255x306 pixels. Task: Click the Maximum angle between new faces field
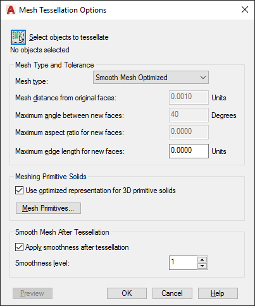click(189, 115)
